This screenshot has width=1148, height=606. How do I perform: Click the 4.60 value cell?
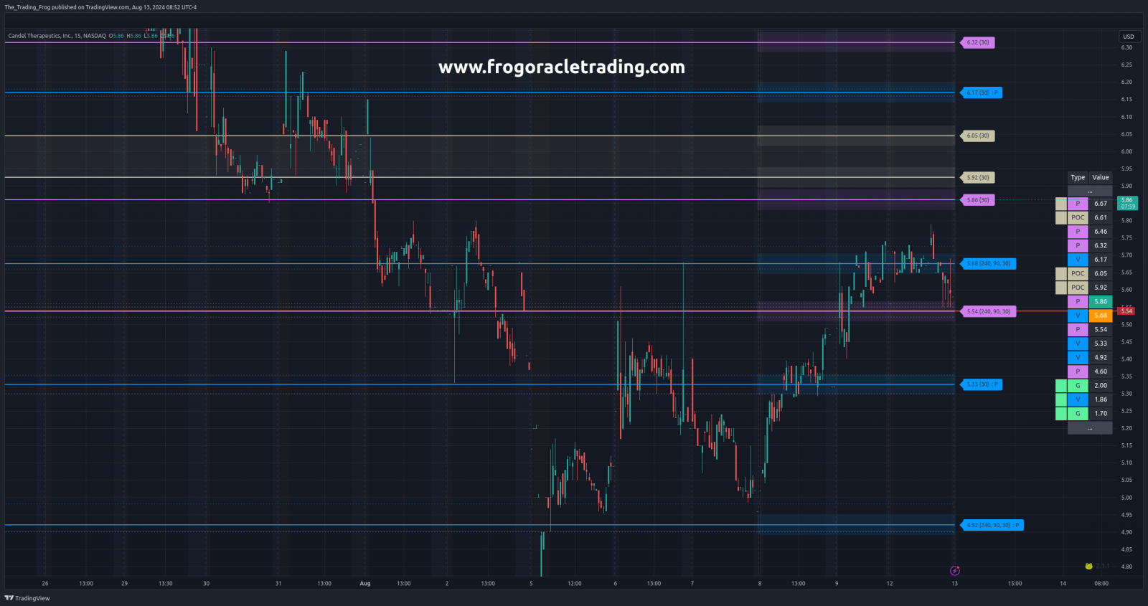click(x=1101, y=371)
